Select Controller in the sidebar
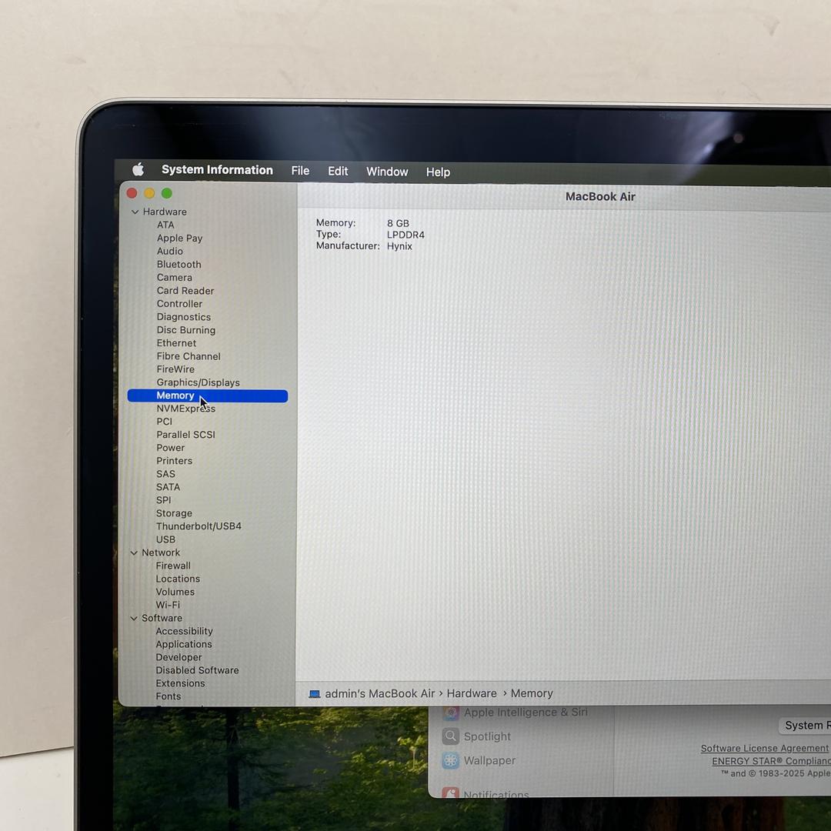 (x=179, y=304)
